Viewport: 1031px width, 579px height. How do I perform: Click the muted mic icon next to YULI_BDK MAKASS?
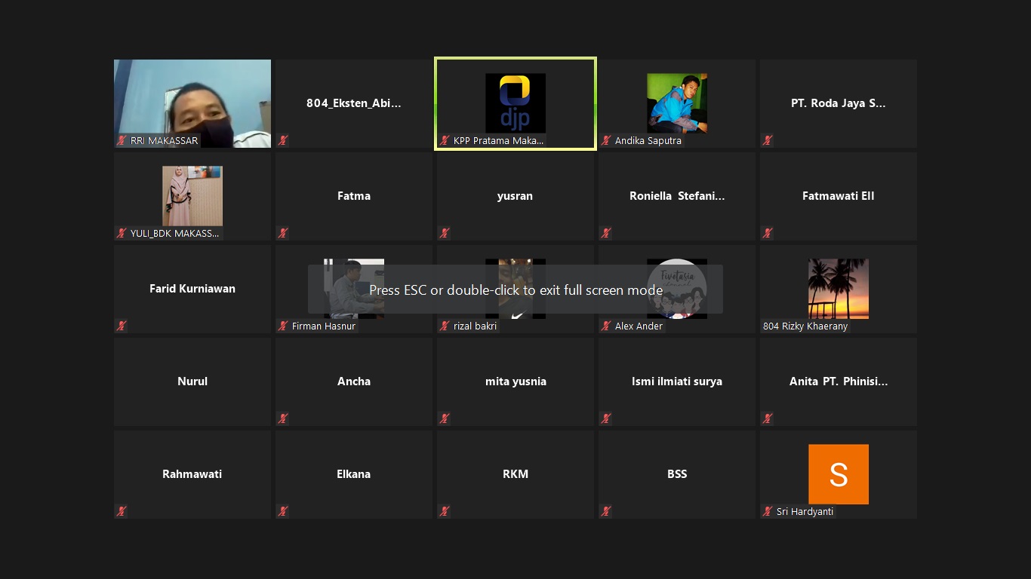(x=122, y=234)
